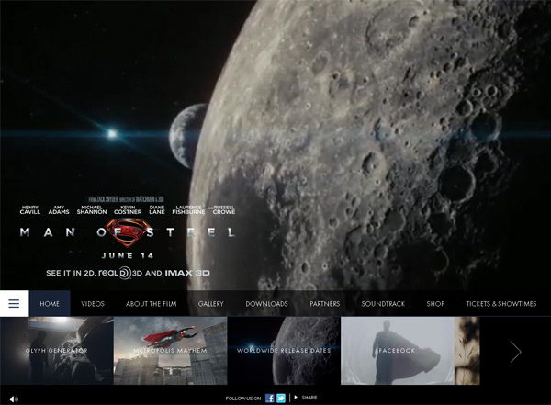Viewport: 551px width, 405px height.
Task: Click the Share text link
Action: (309, 398)
